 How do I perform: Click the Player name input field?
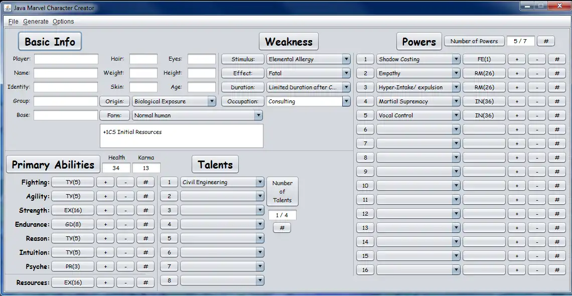click(x=66, y=59)
